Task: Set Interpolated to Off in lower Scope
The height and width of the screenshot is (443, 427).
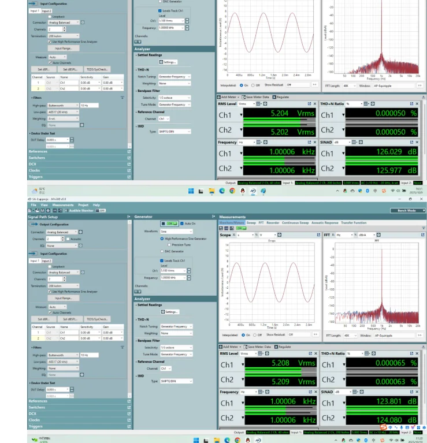Action: (255, 335)
